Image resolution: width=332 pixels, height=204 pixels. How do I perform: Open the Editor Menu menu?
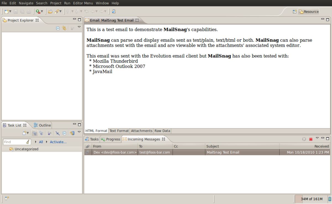coord(83,3)
